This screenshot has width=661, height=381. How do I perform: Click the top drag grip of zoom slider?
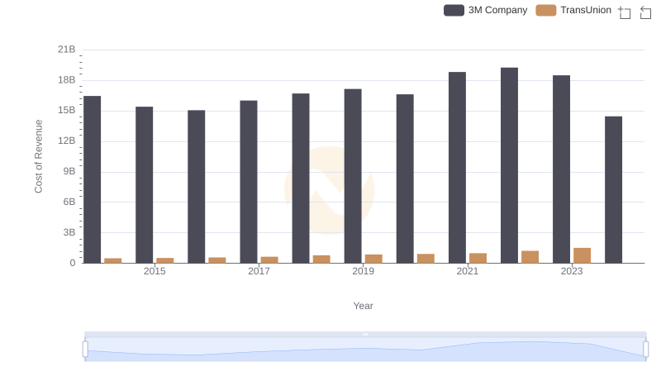[x=365, y=334]
